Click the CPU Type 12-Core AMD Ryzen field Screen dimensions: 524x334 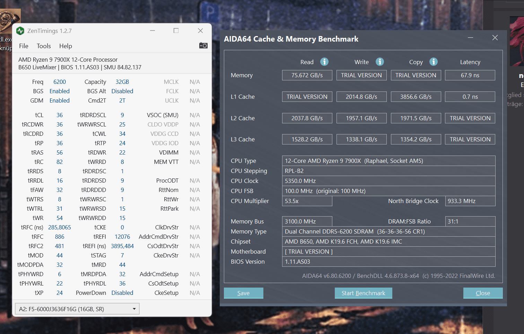pos(388,161)
